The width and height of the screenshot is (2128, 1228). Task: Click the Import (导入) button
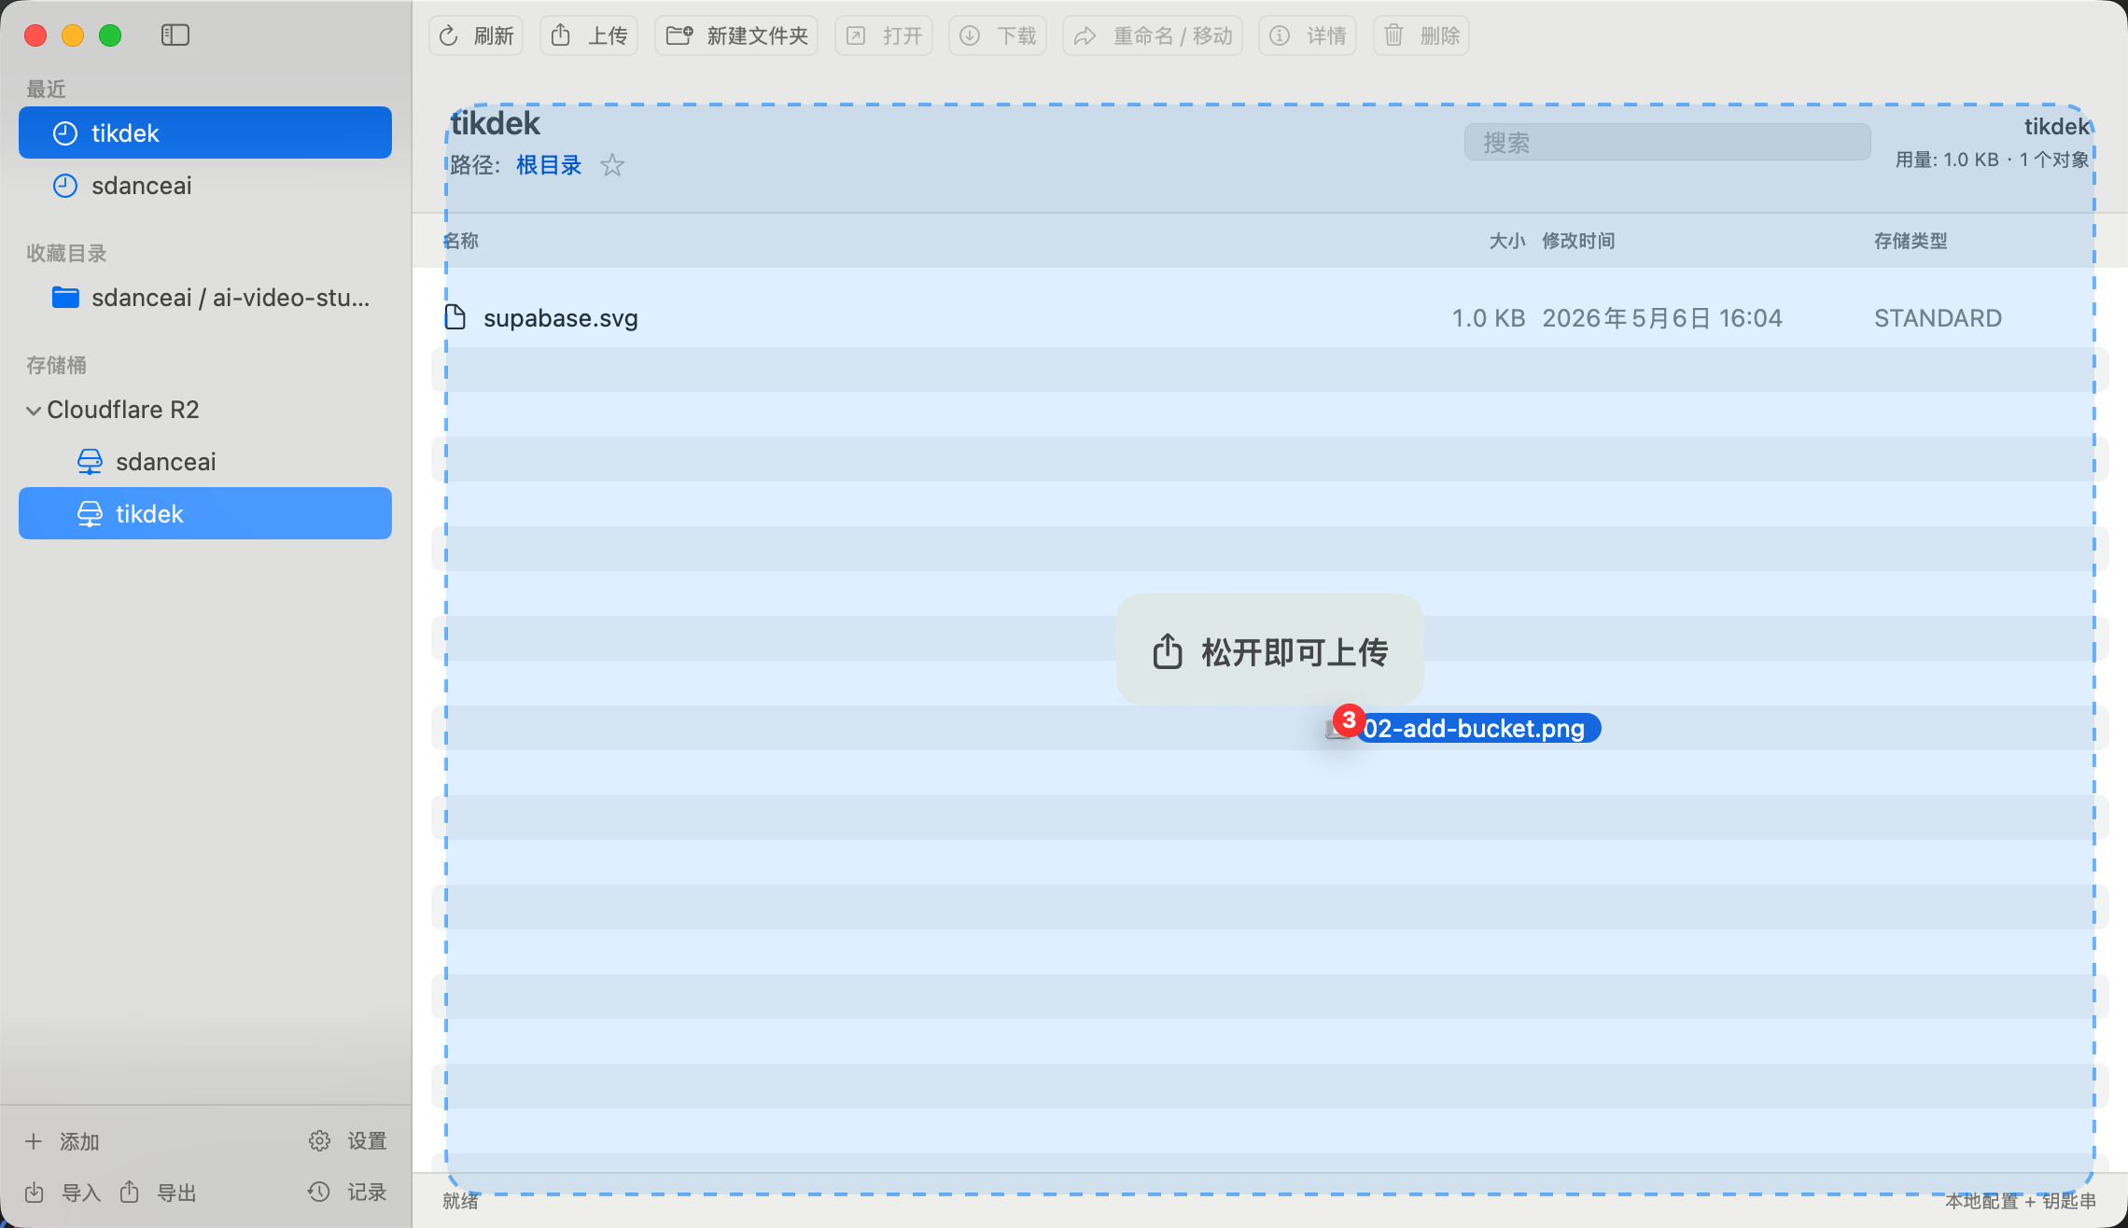pos(63,1193)
